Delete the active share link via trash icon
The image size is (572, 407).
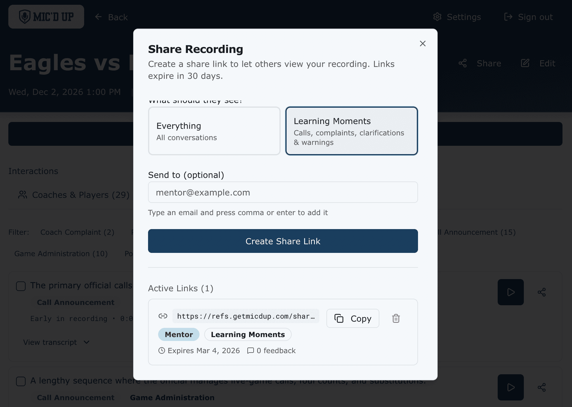396,318
